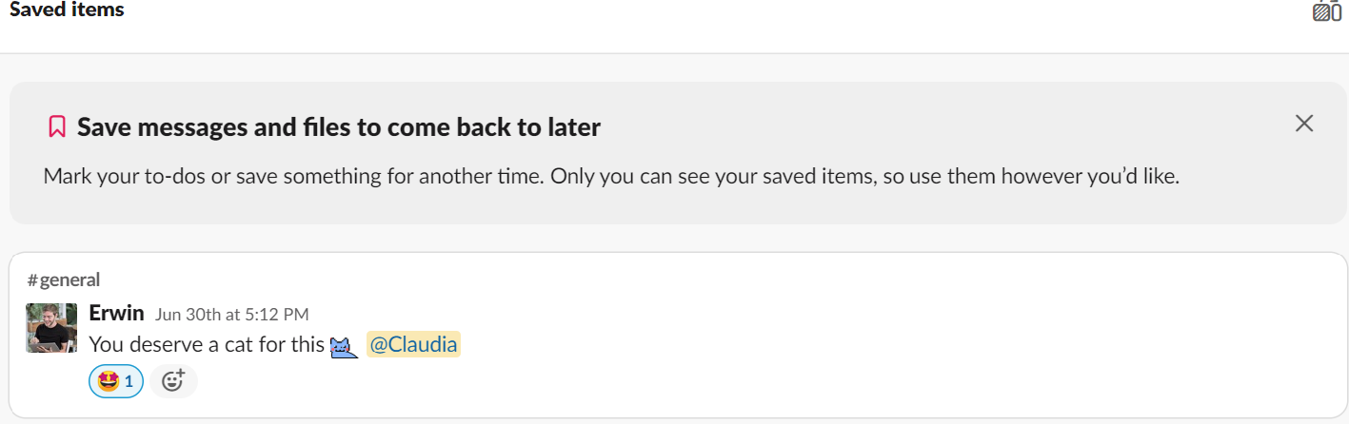Click the sender name Erwin
This screenshot has width=1349, height=424.
click(x=116, y=313)
